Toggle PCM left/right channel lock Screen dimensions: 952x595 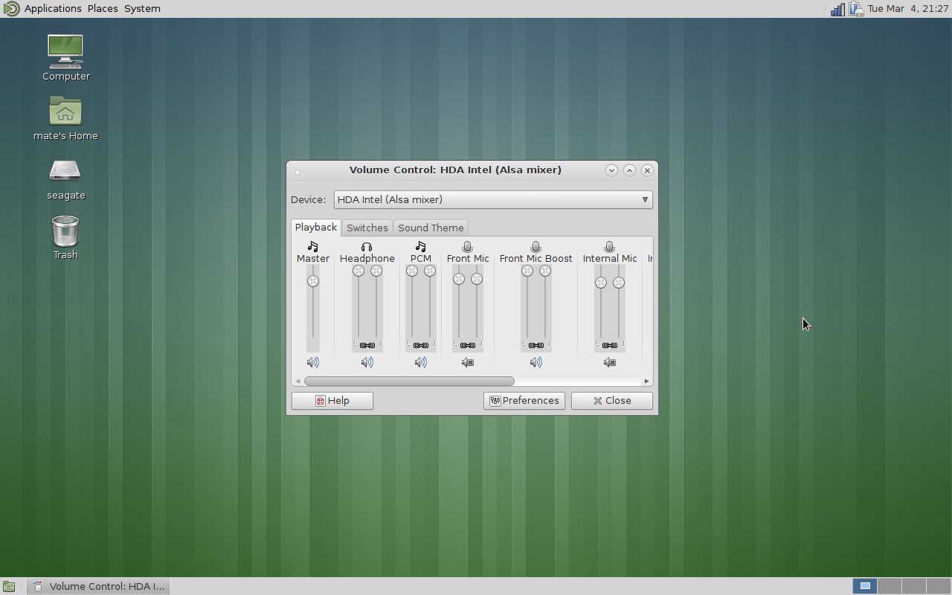[x=420, y=345]
